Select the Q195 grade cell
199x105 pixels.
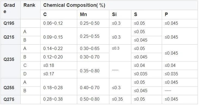[x=11, y=23]
